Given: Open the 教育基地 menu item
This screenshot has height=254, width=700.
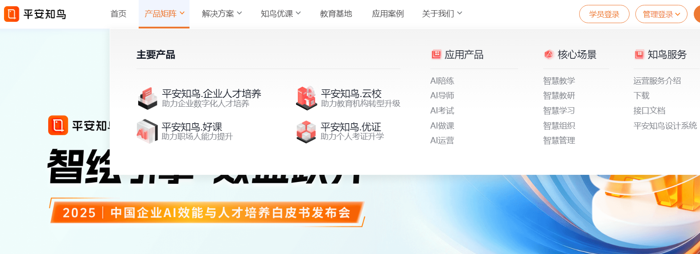Looking at the screenshot, I should pos(336,14).
